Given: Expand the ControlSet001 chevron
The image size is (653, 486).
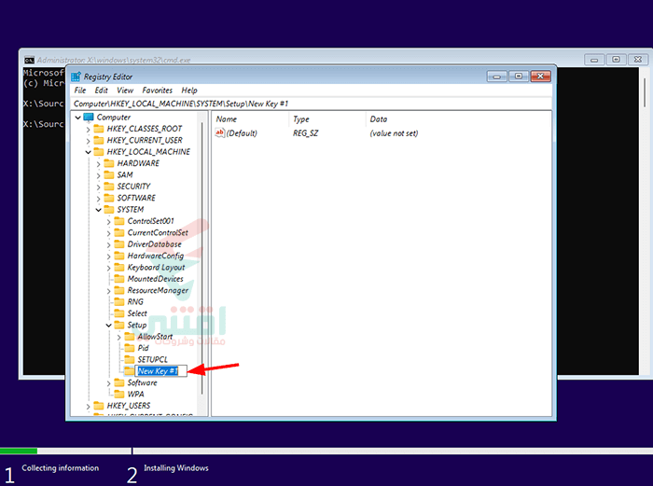Looking at the screenshot, I should pos(109,222).
